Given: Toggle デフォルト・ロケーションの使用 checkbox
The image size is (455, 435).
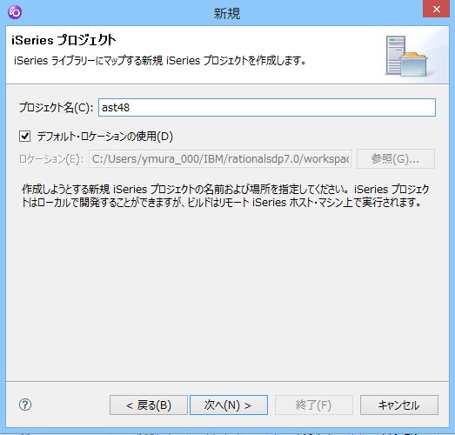Looking at the screenshot, I should pos(24,136).
